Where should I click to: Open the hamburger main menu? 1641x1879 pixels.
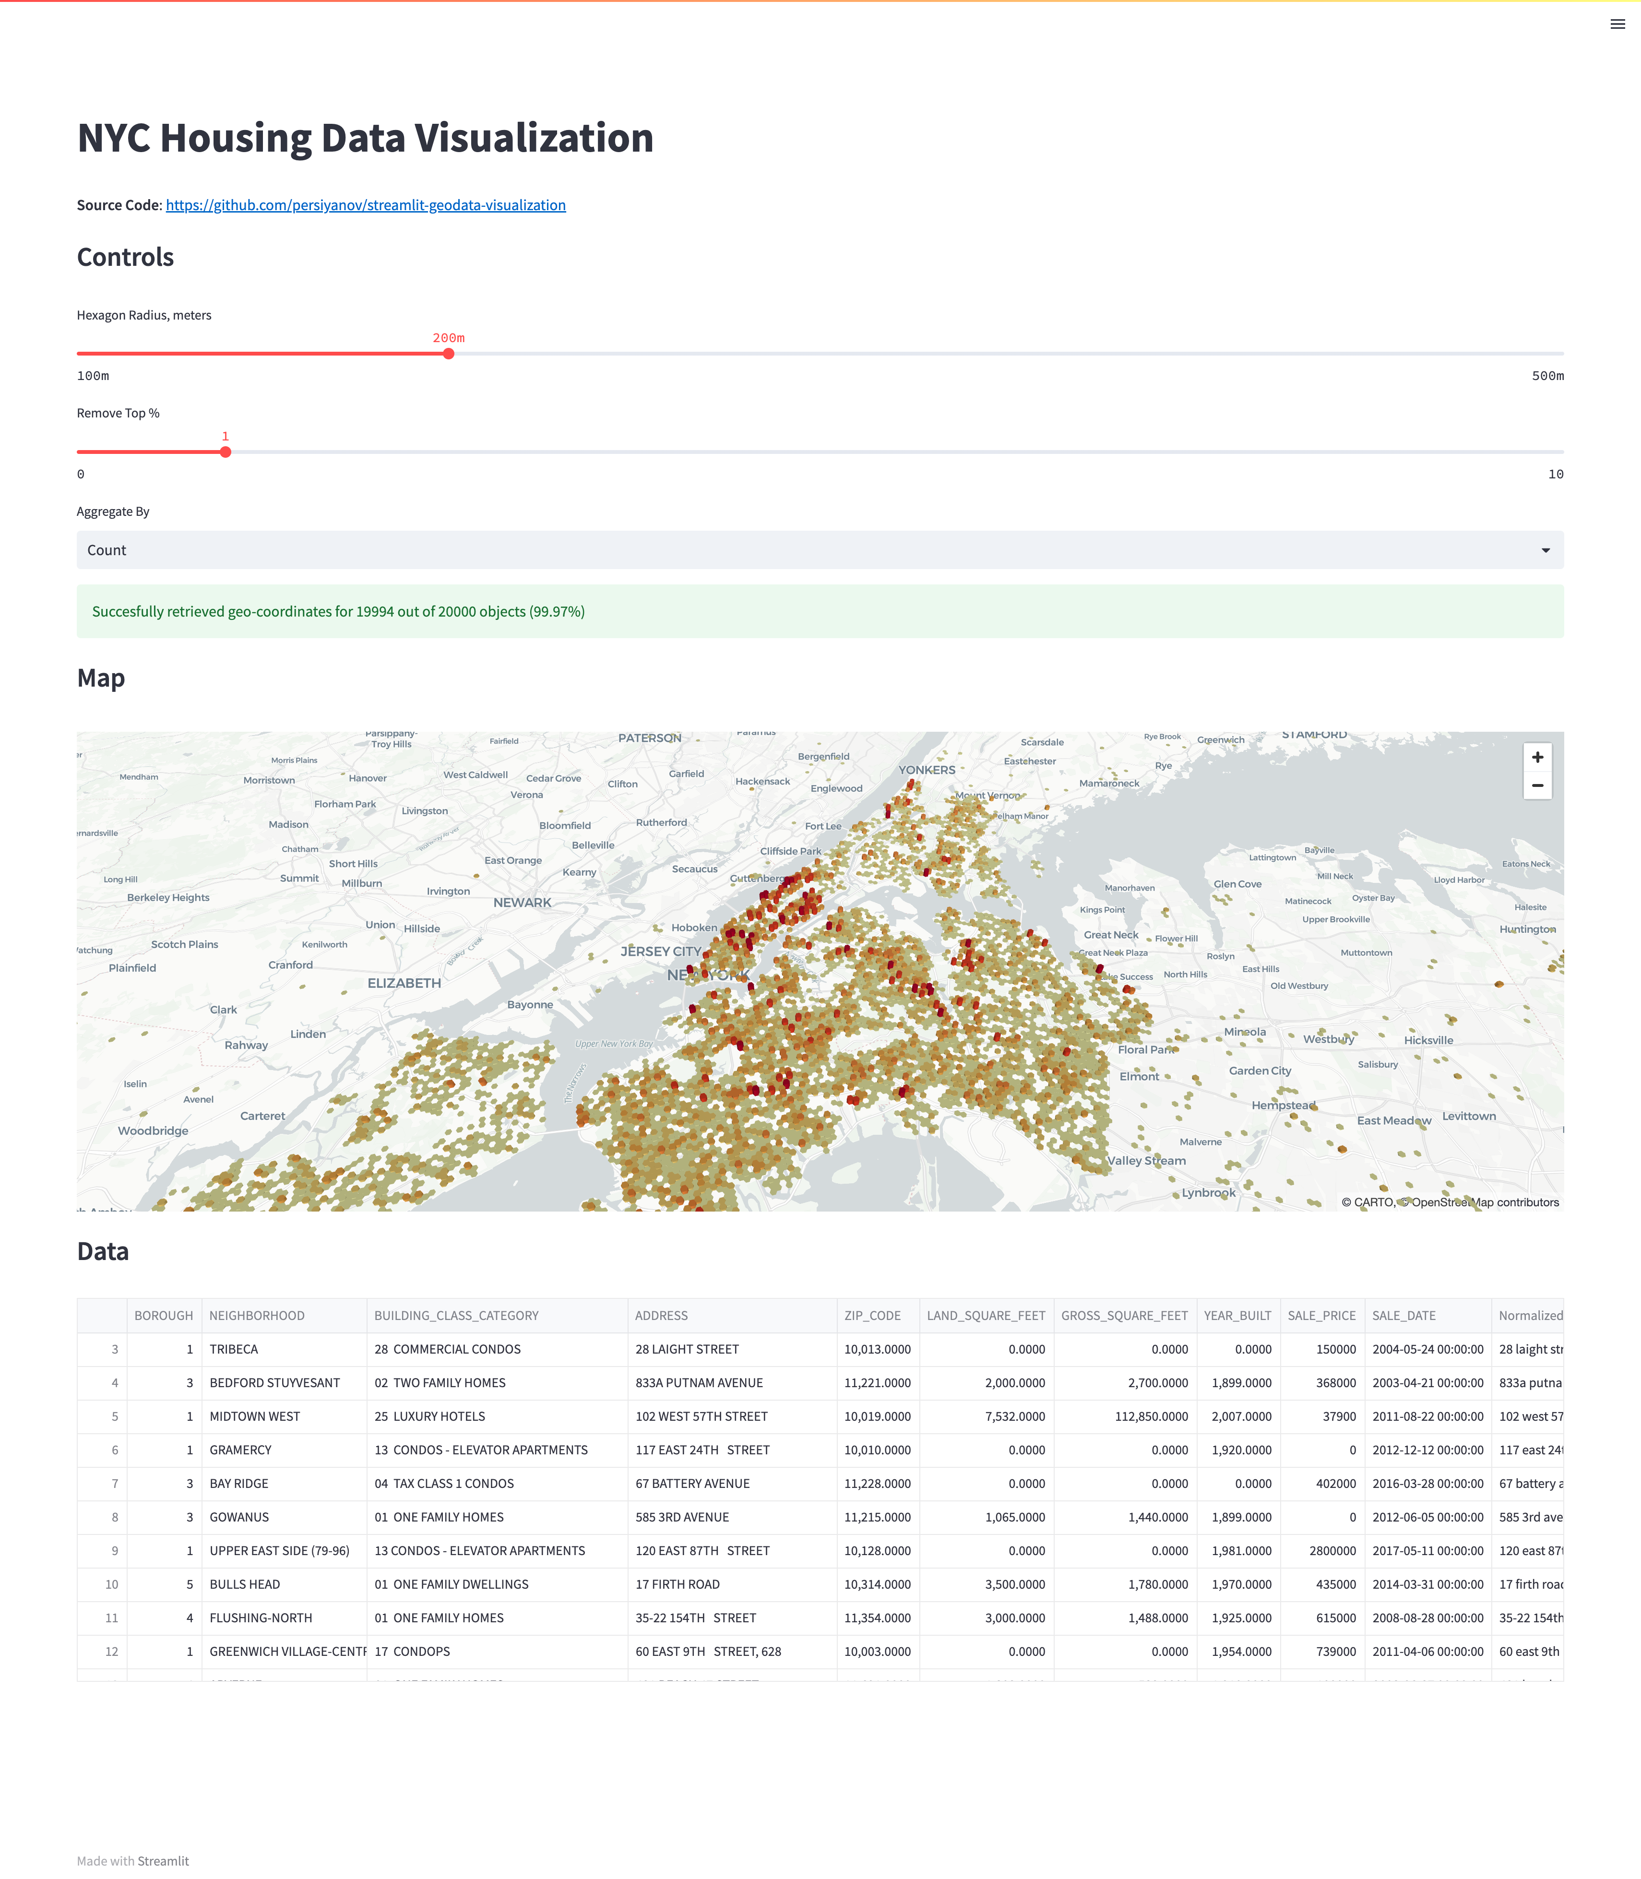(1617, 25)
